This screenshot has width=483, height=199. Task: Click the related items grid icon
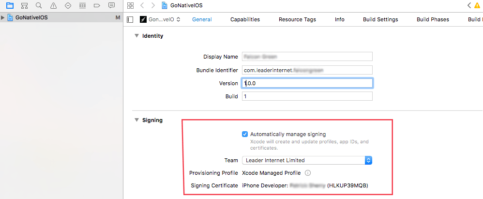pos(130,5)
